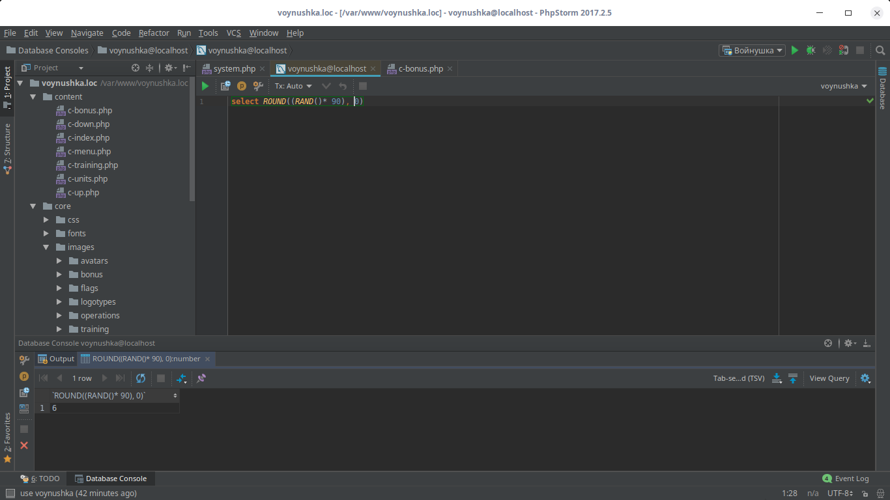Open the Event Log in status bar
This screenshot has height=500, width=890.
tap(846, 479)
